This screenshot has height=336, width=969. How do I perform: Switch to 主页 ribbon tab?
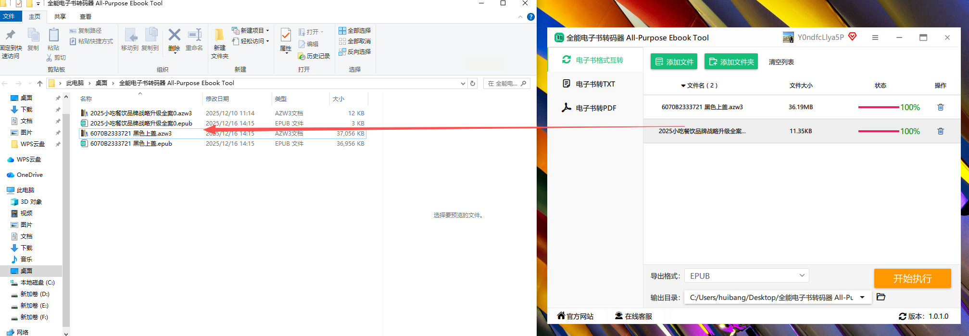(x=35, y=16)
